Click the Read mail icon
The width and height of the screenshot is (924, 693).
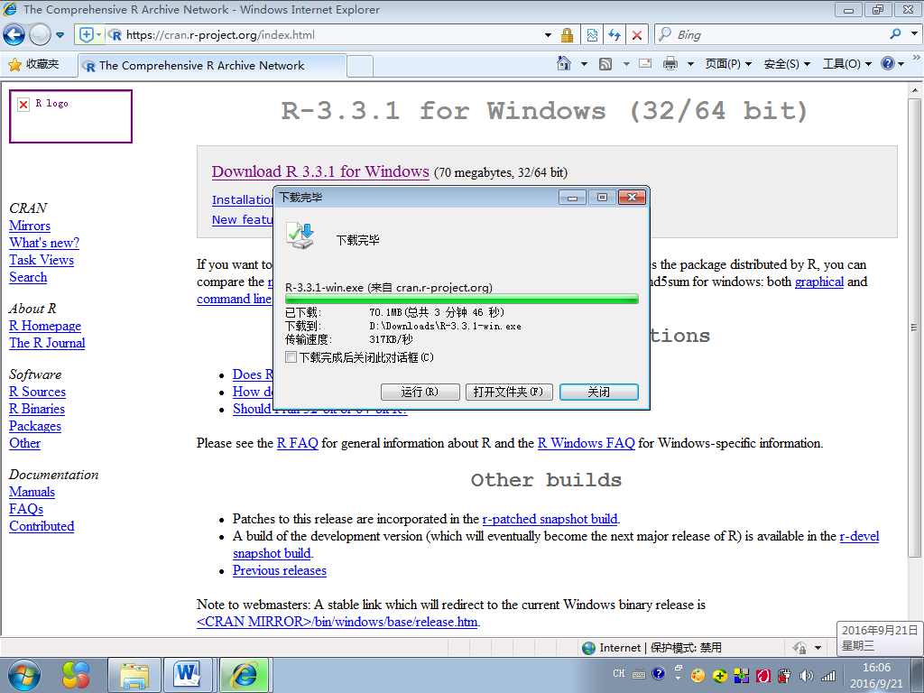645,63
